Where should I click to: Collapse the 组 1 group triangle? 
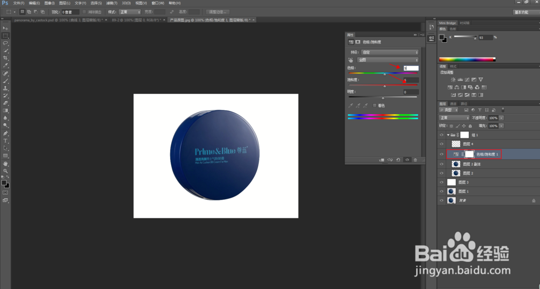[448, 135]
